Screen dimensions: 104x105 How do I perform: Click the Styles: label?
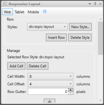coord(12,27)
